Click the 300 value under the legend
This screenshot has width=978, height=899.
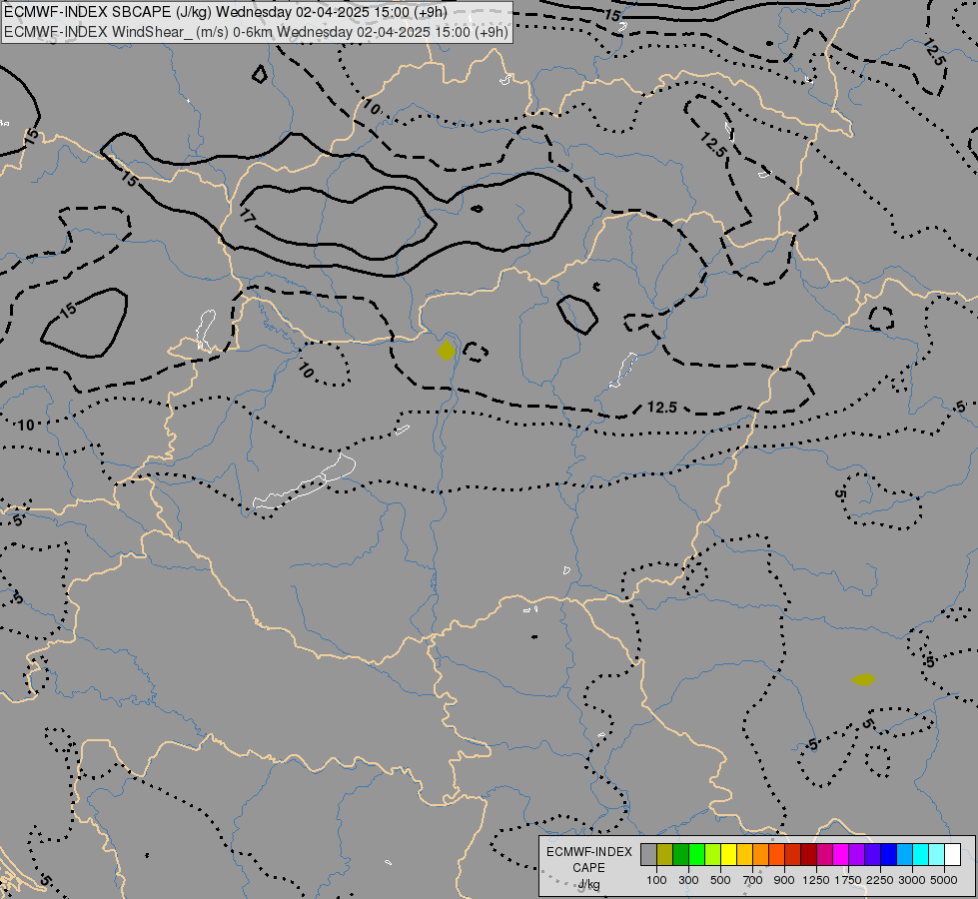coord(688,880)
